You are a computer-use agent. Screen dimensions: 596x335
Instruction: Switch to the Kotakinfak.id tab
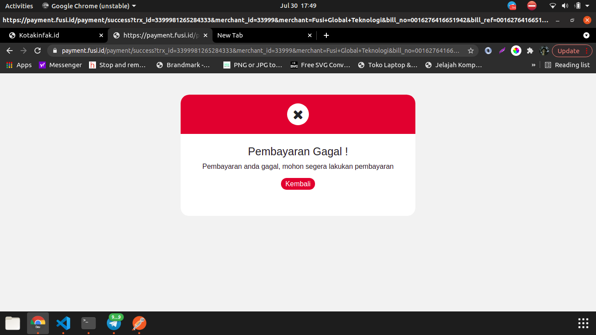(52, 35)
